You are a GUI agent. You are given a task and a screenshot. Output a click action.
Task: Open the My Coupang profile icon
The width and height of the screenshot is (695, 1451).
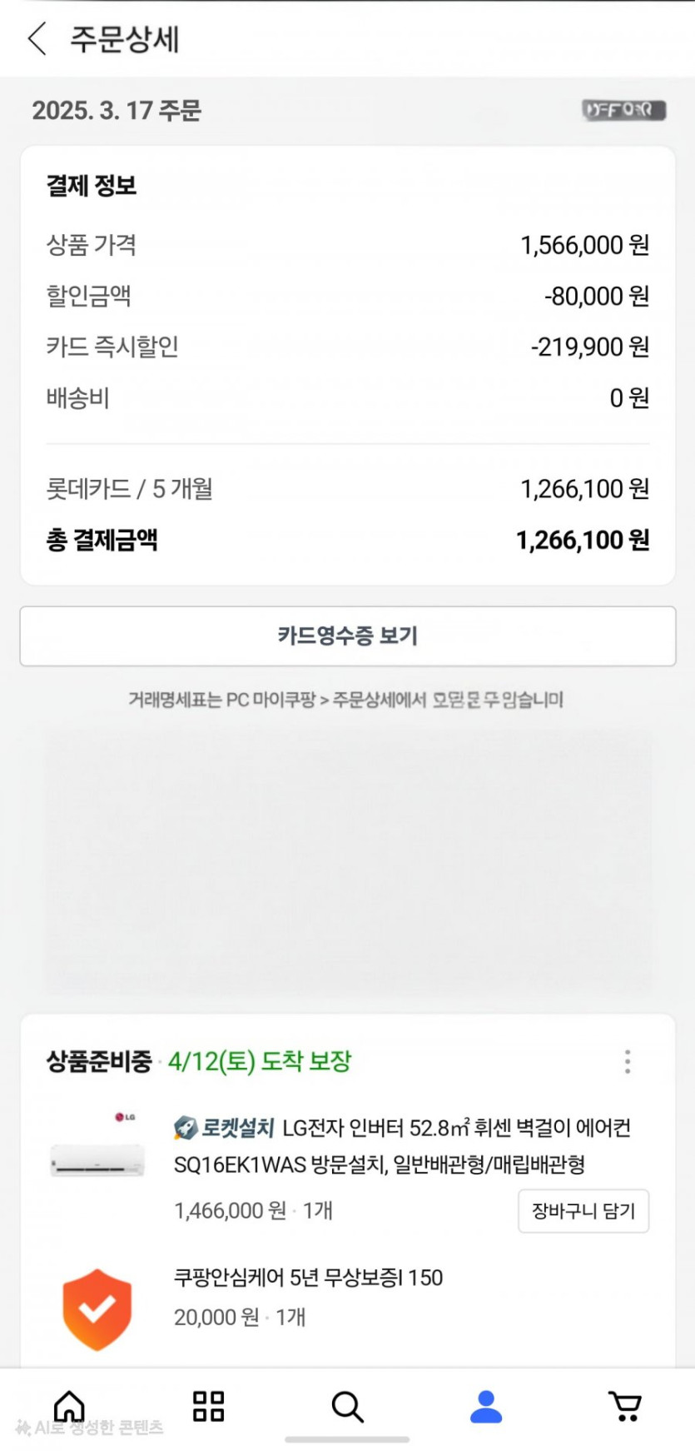(x=486, y=1407)
